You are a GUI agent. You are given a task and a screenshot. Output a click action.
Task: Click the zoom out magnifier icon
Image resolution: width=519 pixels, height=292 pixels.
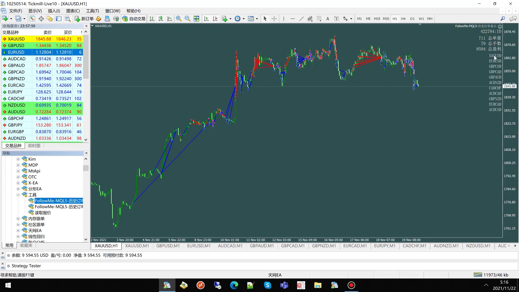click(187, 19)
